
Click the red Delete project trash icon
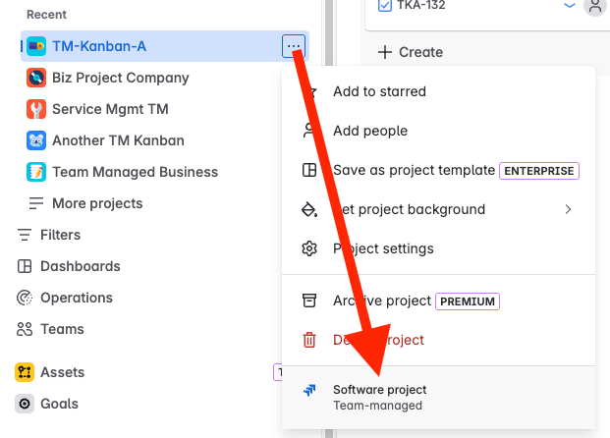[309, 340]
